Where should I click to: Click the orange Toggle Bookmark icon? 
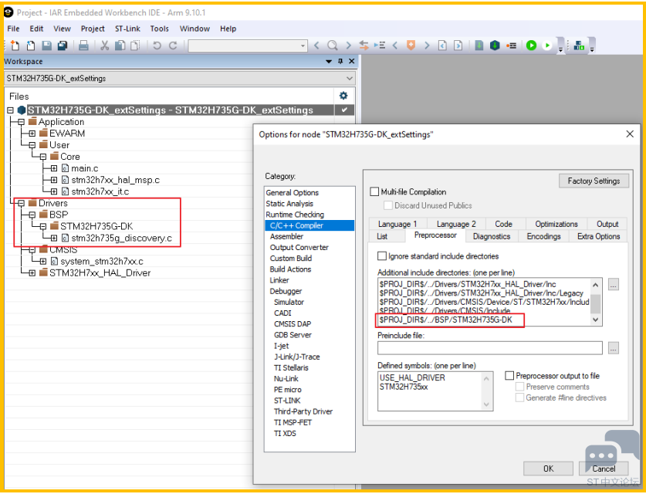[411, 46]
